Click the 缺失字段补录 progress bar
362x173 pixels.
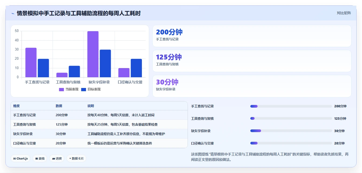[291, 131]
